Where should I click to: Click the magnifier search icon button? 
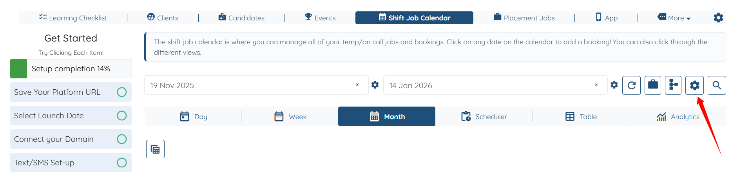(x=717, y=85)
